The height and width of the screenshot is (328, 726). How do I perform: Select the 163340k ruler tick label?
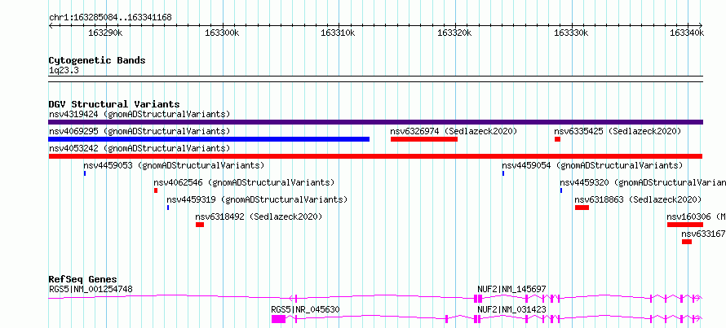click(x=687, y=33)
